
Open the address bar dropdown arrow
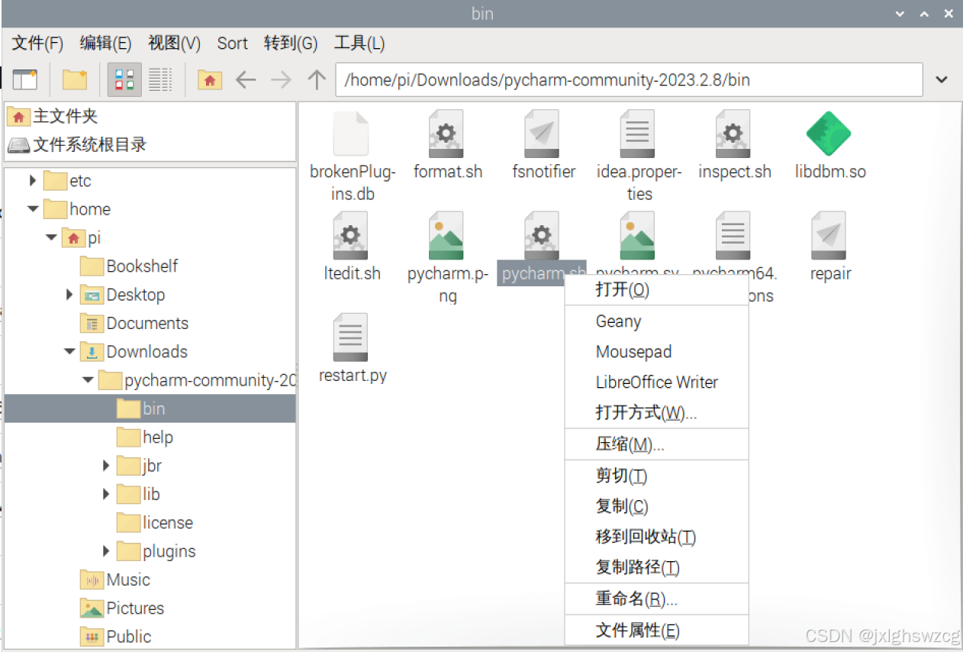(942, 79)
